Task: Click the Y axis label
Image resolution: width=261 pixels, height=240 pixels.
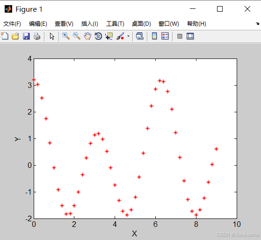Action: pos(17,139)
